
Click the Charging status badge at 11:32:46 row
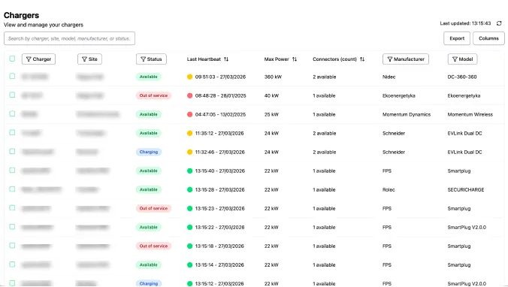[x=149, y=152]
